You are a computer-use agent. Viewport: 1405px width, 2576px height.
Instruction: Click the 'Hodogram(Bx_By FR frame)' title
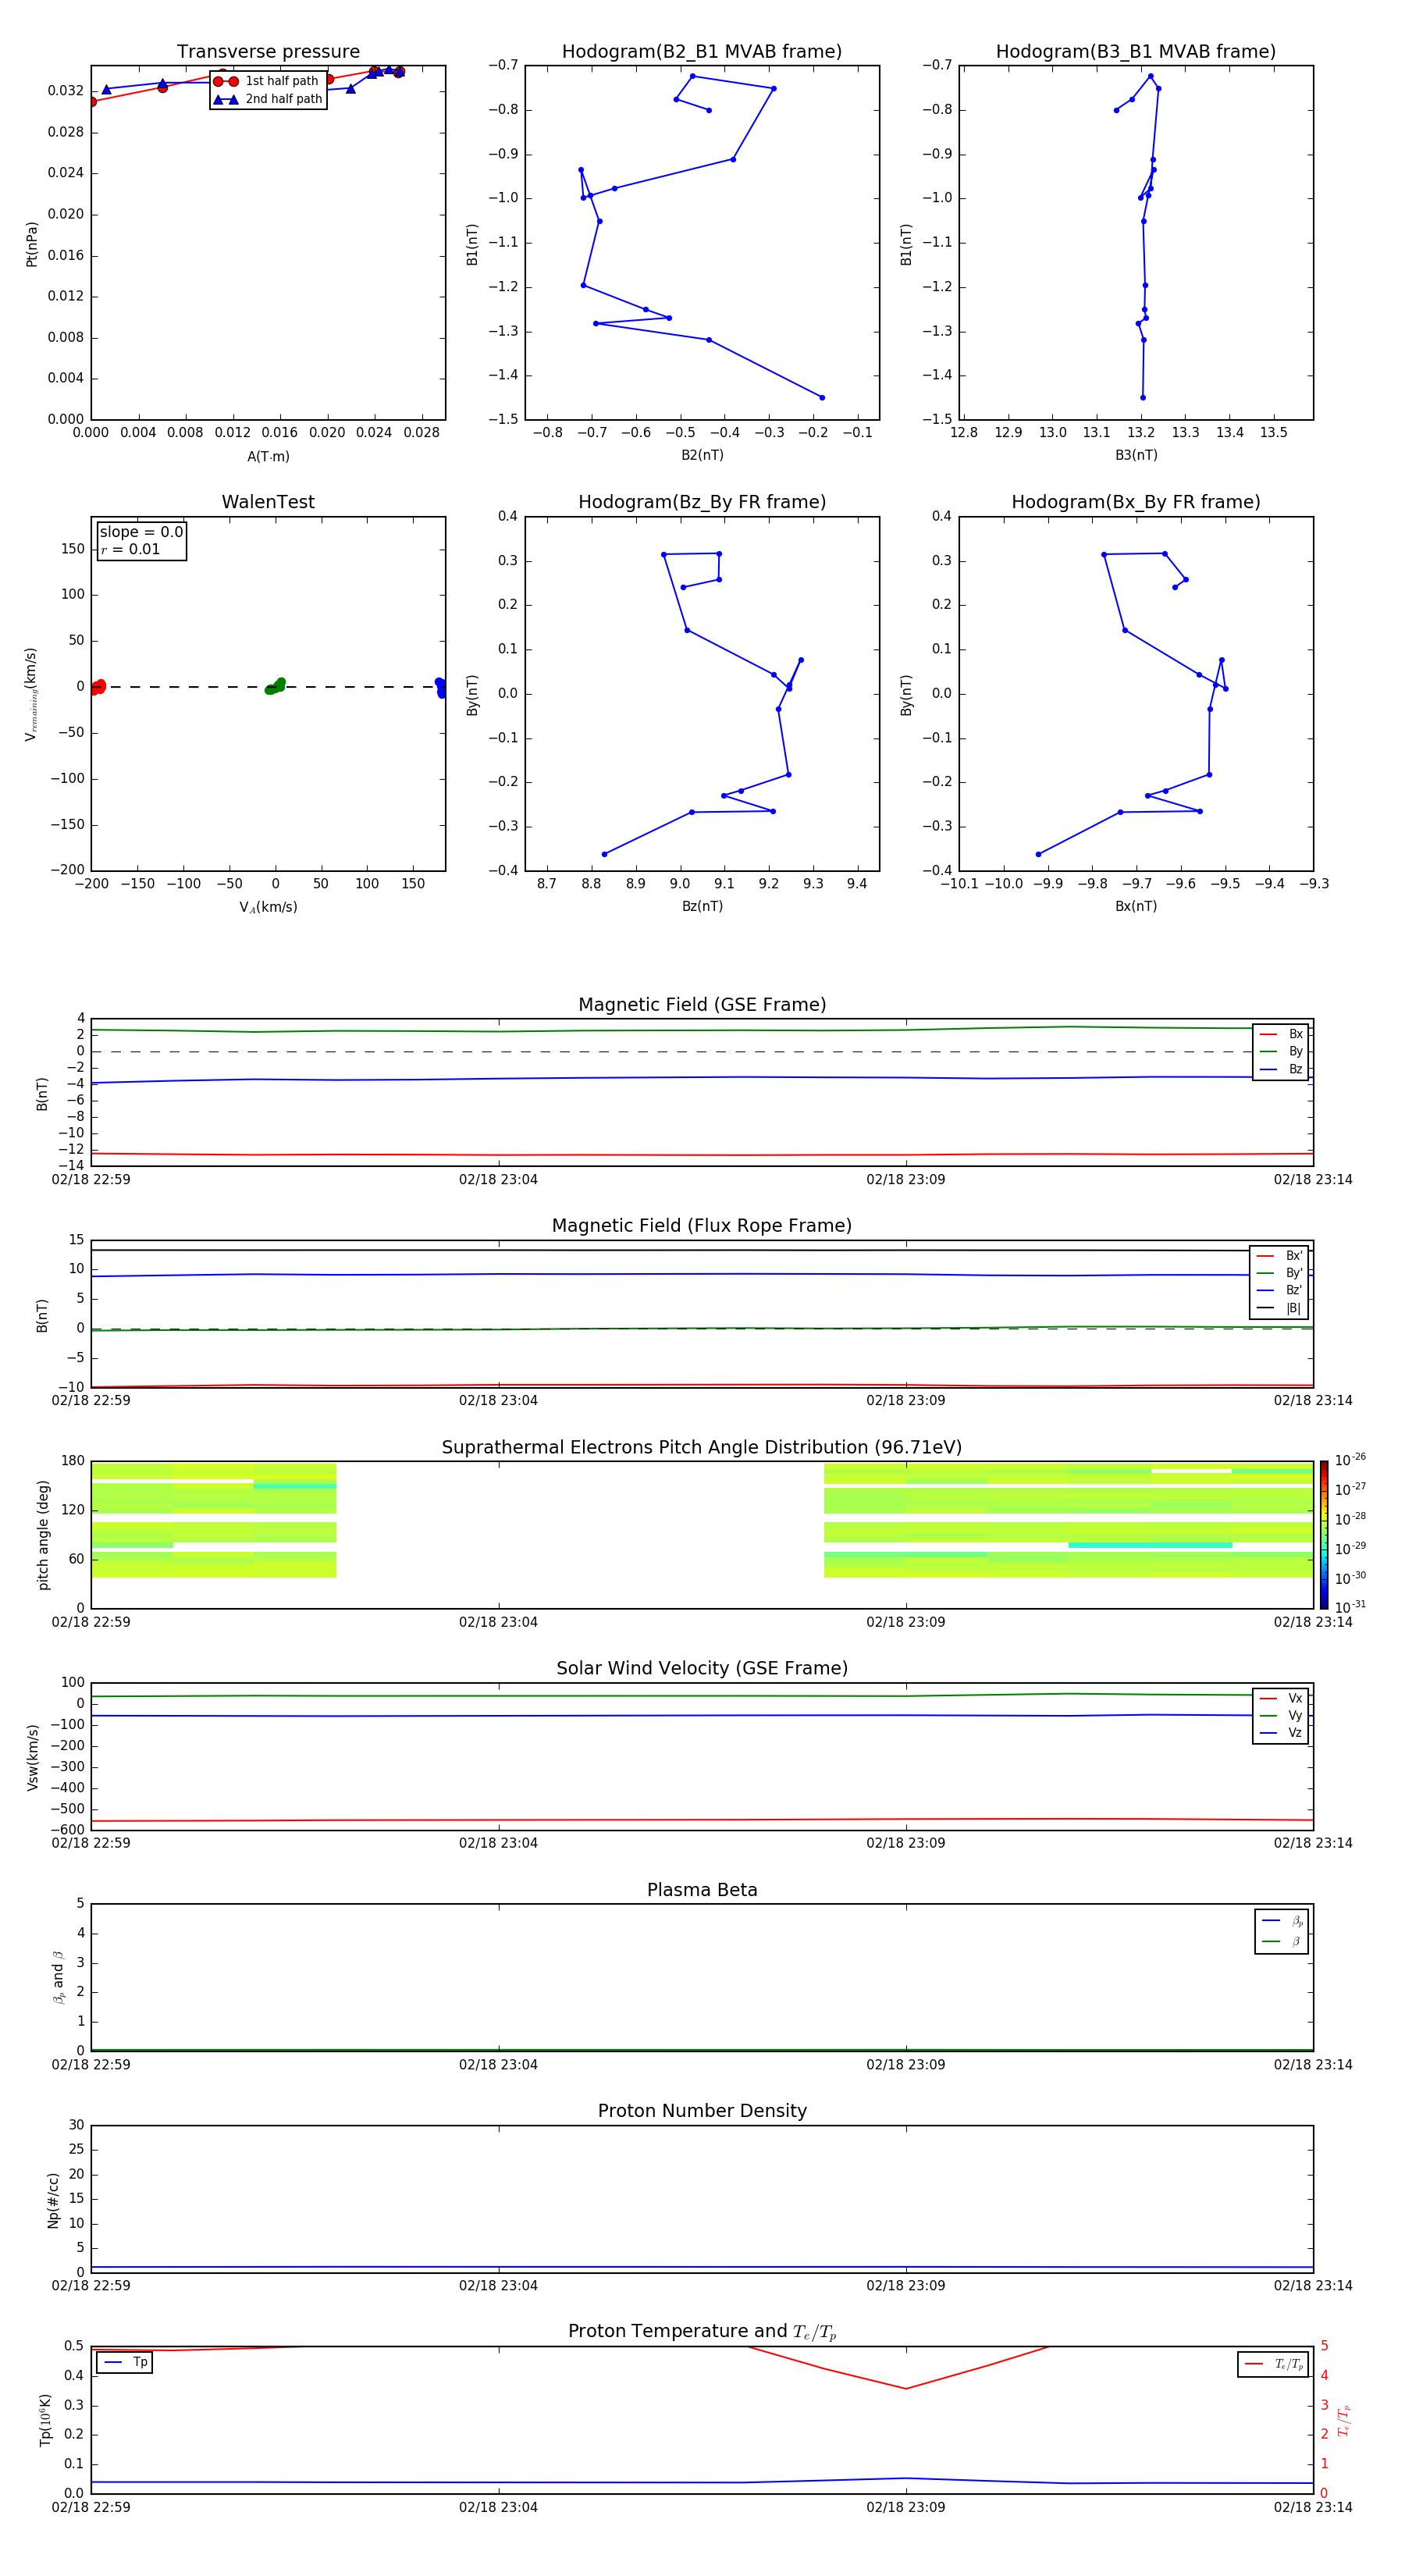(1136, 502)
